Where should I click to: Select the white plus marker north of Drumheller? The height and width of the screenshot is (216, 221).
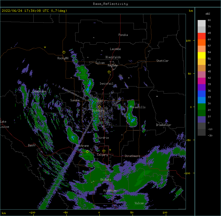click(157, 96)
